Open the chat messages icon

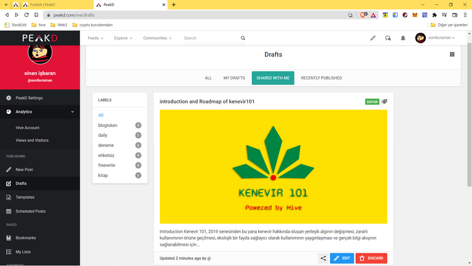tap(388, 38)
